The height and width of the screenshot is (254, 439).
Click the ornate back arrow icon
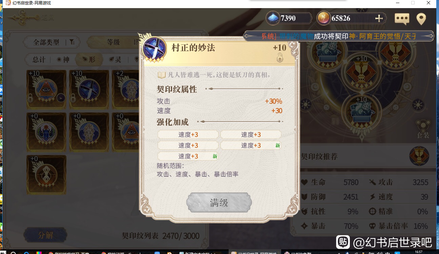point(24,17)
